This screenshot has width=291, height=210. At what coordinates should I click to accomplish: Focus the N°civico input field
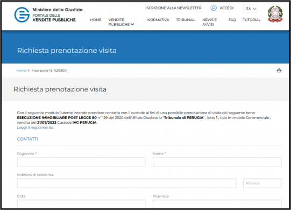(262, 183)
